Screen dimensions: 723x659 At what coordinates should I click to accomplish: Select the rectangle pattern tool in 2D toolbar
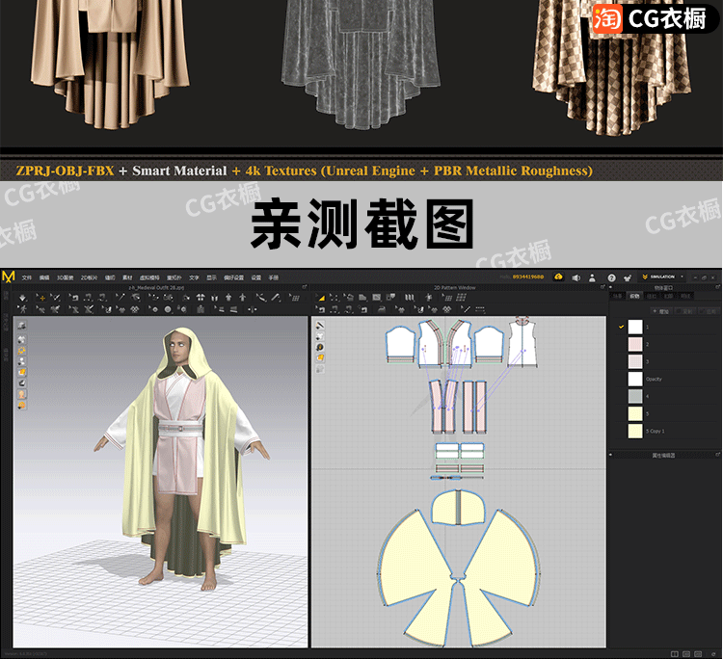376,298
